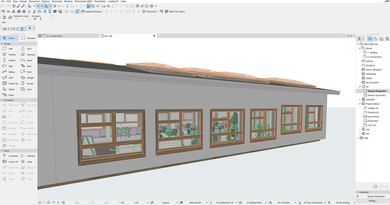The image size is (390, 205).
Task: Activate the Marquee tool
Action: pyautogui.click(x=28, y=38)
